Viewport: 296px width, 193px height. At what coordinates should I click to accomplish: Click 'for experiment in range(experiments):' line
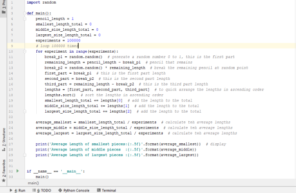tap(77, 51)
